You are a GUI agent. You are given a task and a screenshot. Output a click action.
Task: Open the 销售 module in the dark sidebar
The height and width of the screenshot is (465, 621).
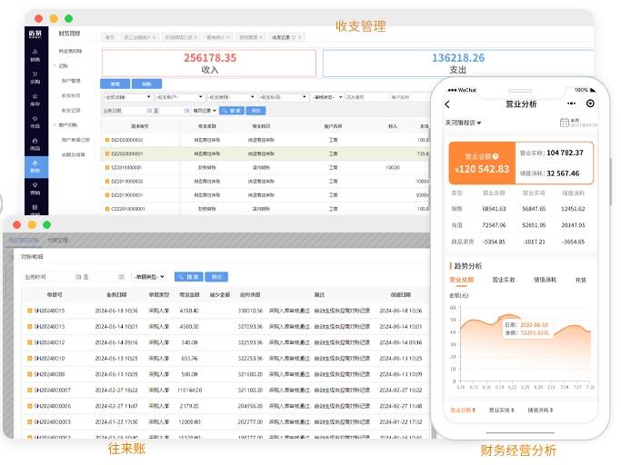[x=35, y=55]
